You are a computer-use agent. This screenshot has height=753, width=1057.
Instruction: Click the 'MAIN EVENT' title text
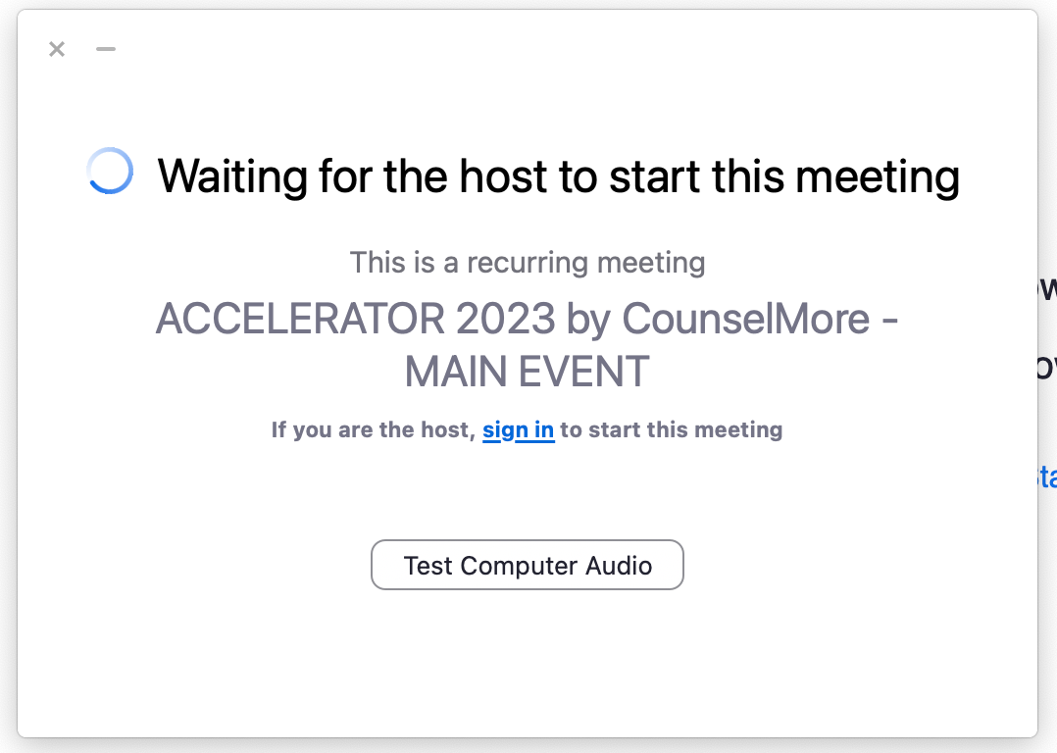point(528,372)
